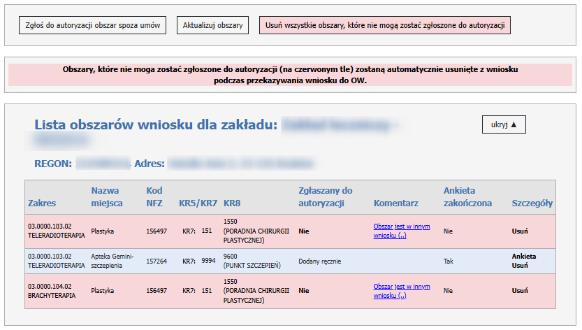Viewport: 582px width, 330px height.
Task: Sort by 'Zakres' column header
Action: (x=42, y=203)
